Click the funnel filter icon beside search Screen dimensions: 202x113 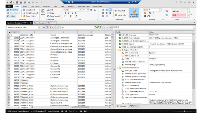[x=101, y=27]
